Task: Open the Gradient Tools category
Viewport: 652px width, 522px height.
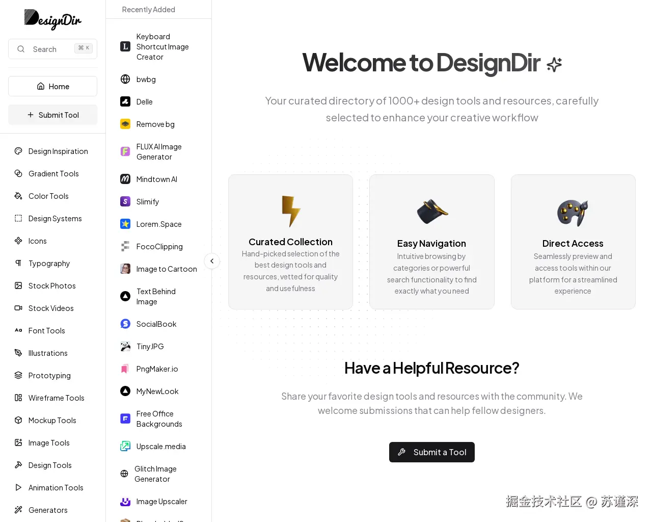Action: tap(52, 173)
